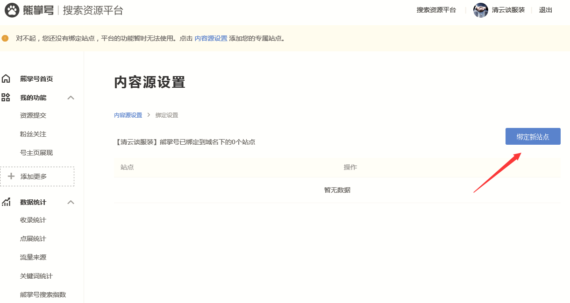The height and width of the screenshot is (303, 570).
Task: Click the grid icon beside 我的功能
Action: 6,98
